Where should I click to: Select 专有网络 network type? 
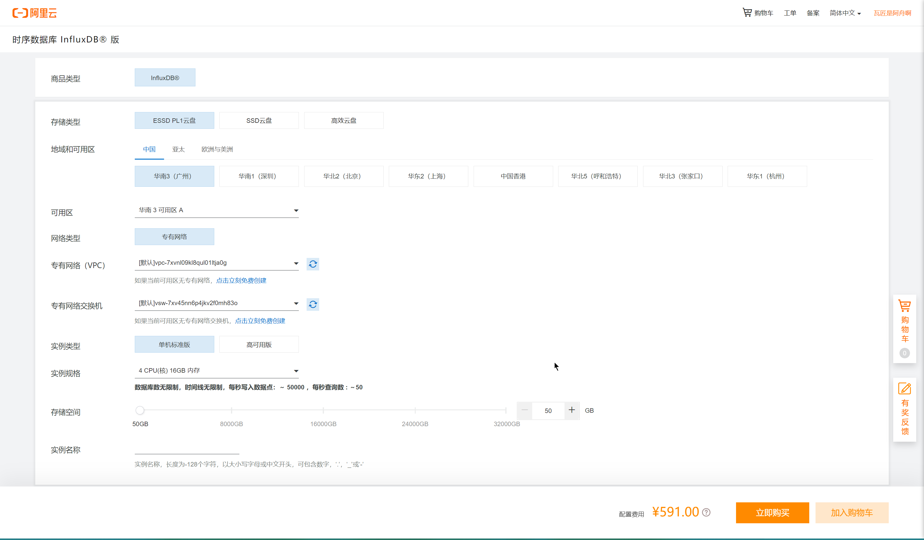[175, 237]
